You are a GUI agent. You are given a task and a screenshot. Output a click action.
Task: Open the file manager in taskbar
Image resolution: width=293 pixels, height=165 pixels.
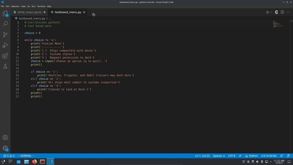click(27, 162)
